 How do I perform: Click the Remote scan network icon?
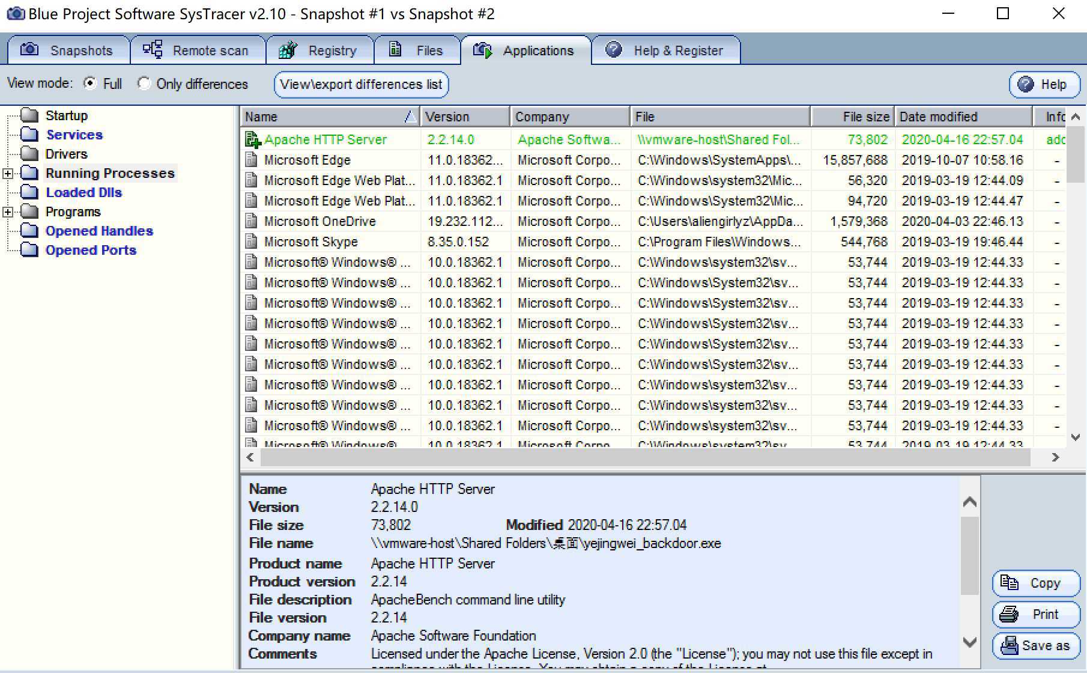[x=153, y=49]
